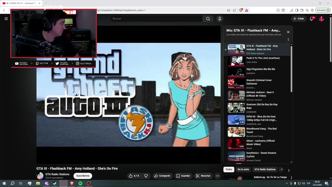The width and height of the screenshot is (332, 187).
Task: Click the Guardar save button
Action: pyautogui.click(x=183, y=176)
